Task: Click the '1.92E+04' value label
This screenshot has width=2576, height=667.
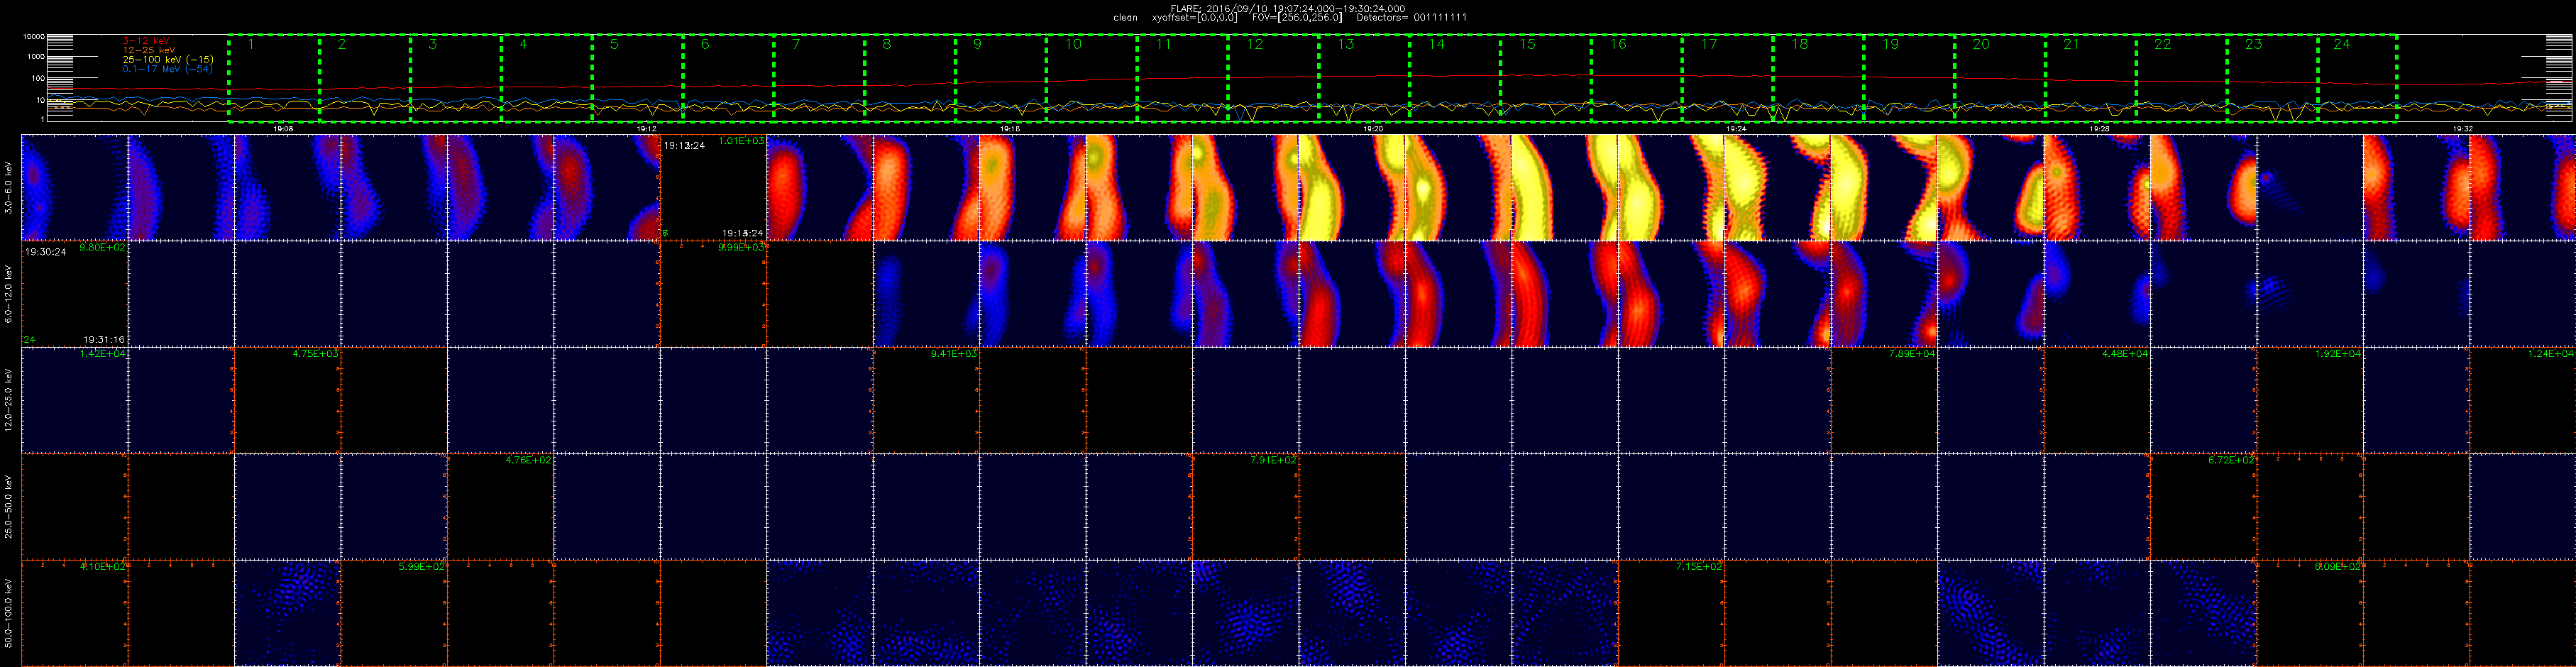Action: (x=2338, y=354)
